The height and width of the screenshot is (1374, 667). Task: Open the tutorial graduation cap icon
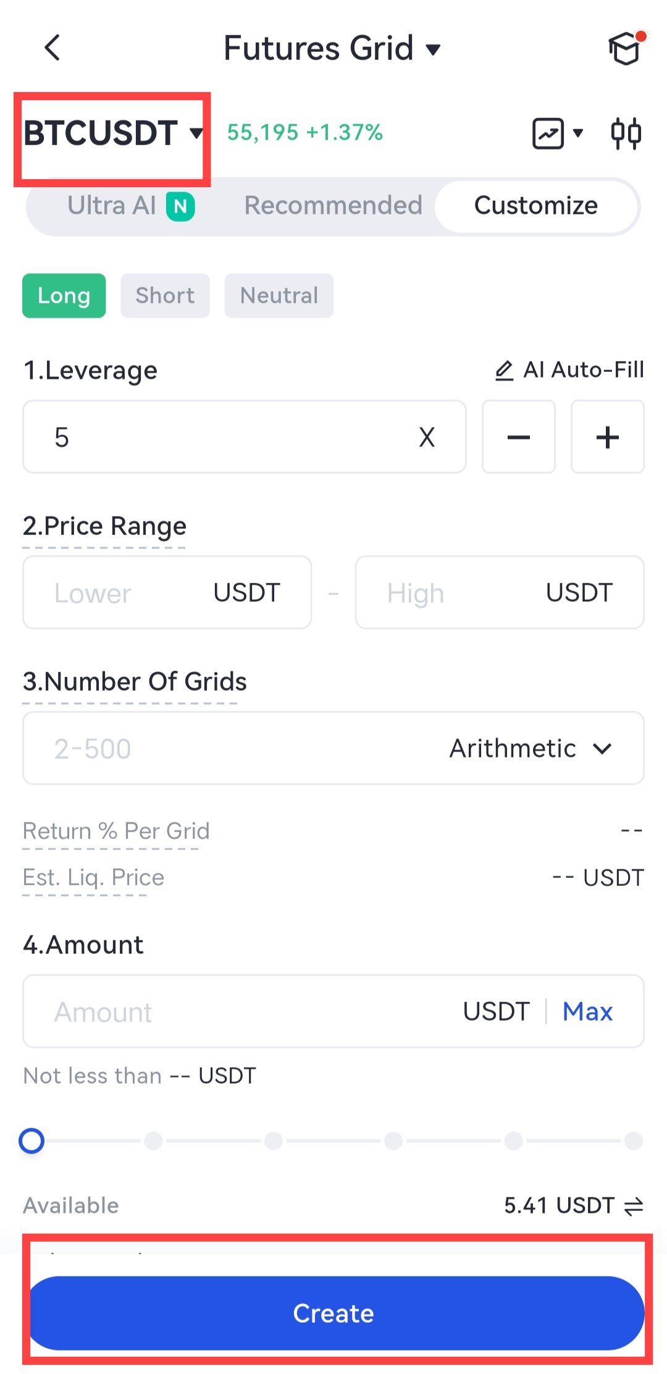[x=625, y=49]
